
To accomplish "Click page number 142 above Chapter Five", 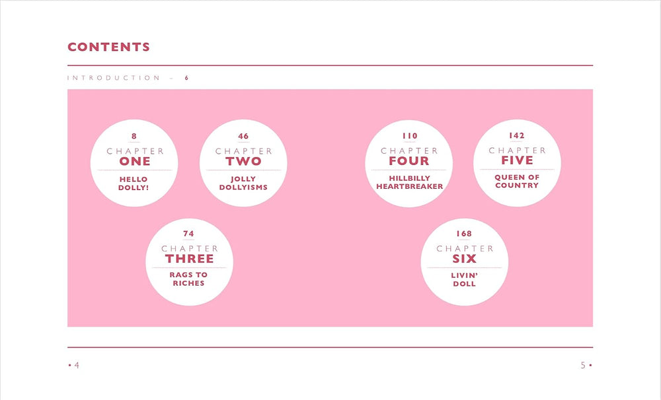I will pos(517,135).
